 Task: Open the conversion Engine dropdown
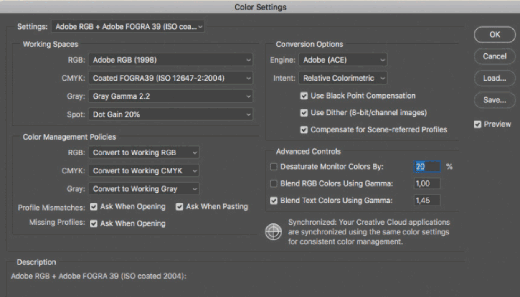tap(343, 60)
